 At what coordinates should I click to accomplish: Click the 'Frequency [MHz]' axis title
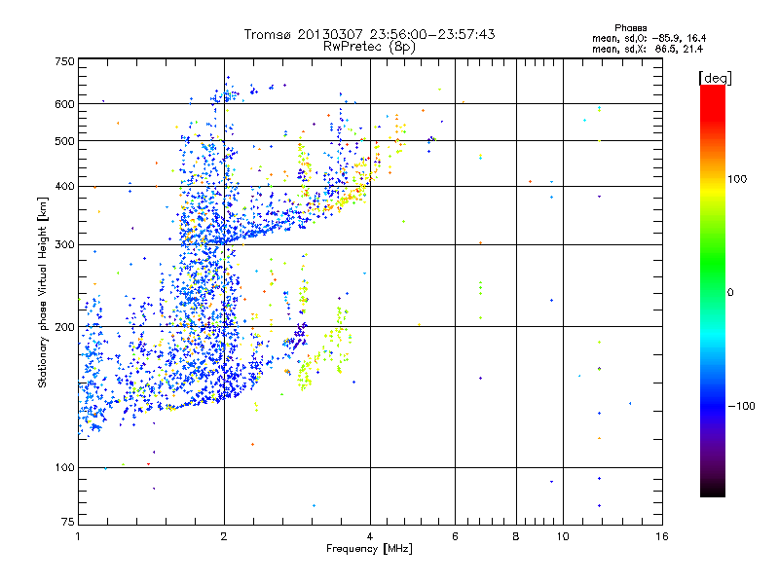click(369, 549)
